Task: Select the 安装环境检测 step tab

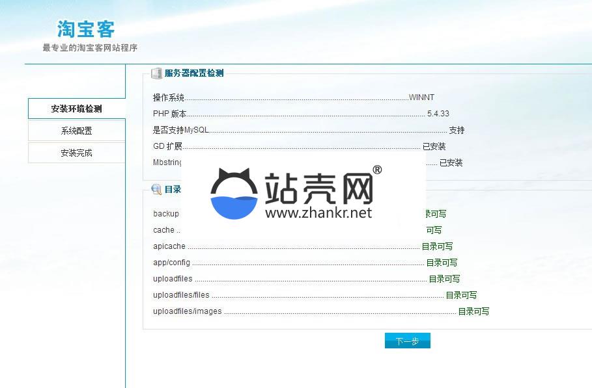Action: pos(76,109)
